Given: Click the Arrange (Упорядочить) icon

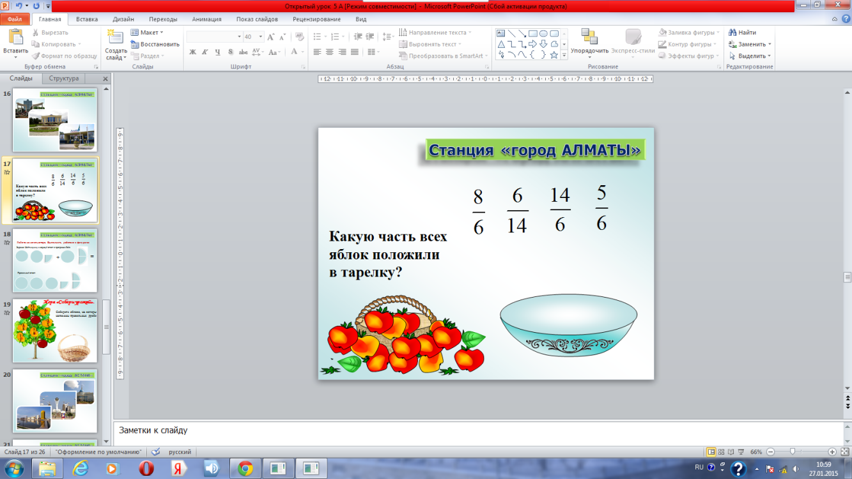Looking at the screenshot, I should [x=589, y=36].
